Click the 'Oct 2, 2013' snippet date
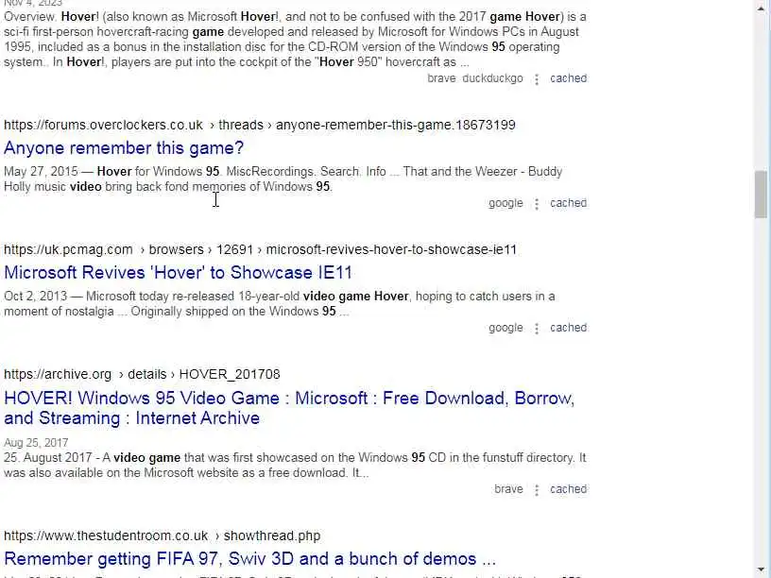This screenshot has width=771, height=578. [x=35, y=297]
